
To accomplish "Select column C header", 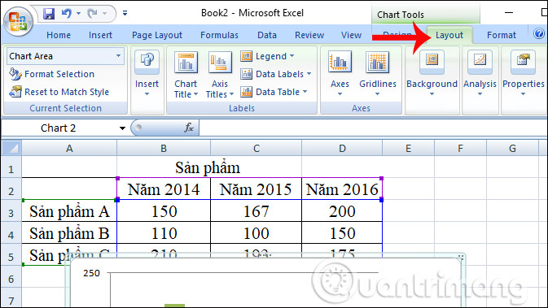I will [x=256, y=148].
